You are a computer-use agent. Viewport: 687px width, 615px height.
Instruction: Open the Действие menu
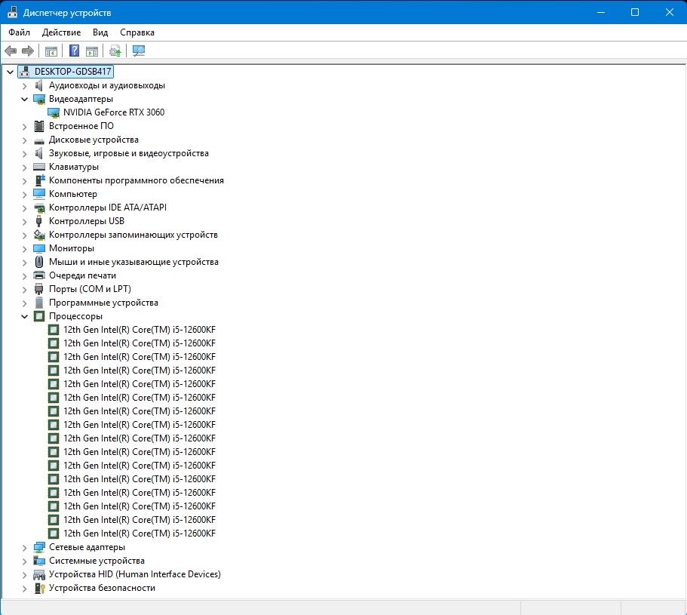61,32
